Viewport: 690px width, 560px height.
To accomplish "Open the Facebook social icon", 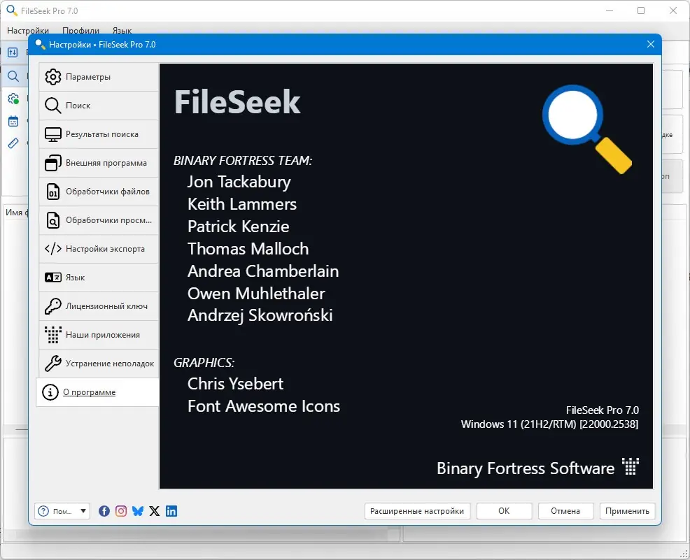I will (104, 511).
